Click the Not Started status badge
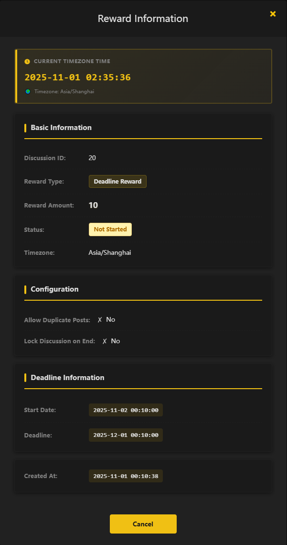Screen dimensions: 287x545 click(110, 229)
